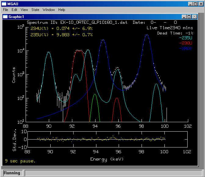Click the '9 sec pause.' message
This screenshot has width=205, height=177.
coord(20,161)
